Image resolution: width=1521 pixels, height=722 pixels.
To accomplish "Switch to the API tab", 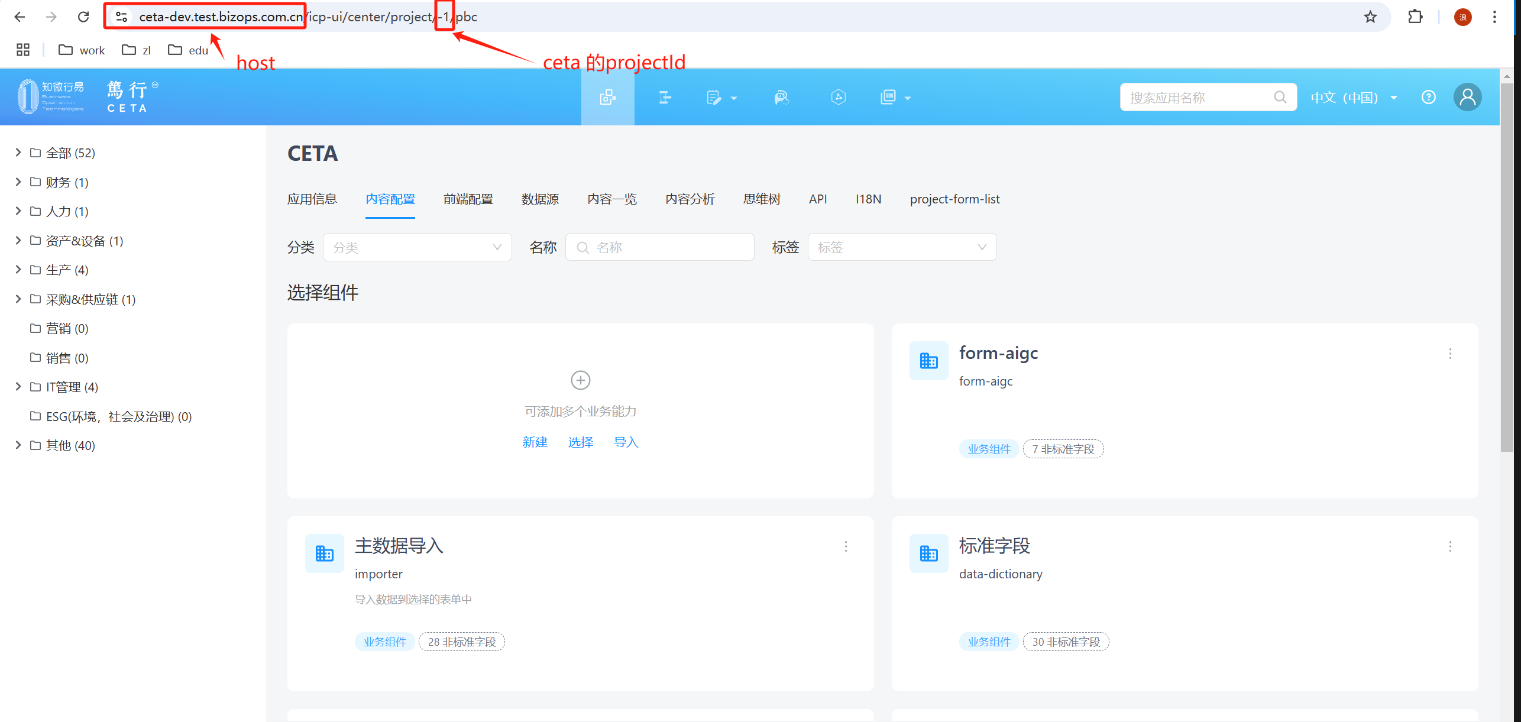I will 818,199.
